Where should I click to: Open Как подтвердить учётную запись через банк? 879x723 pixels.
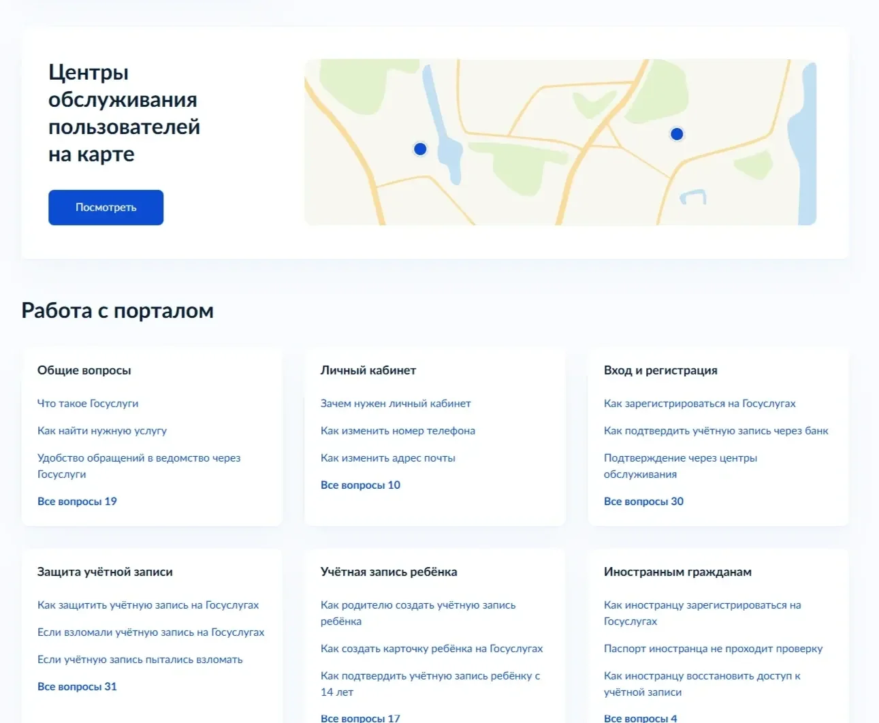[x=716, y=431]
